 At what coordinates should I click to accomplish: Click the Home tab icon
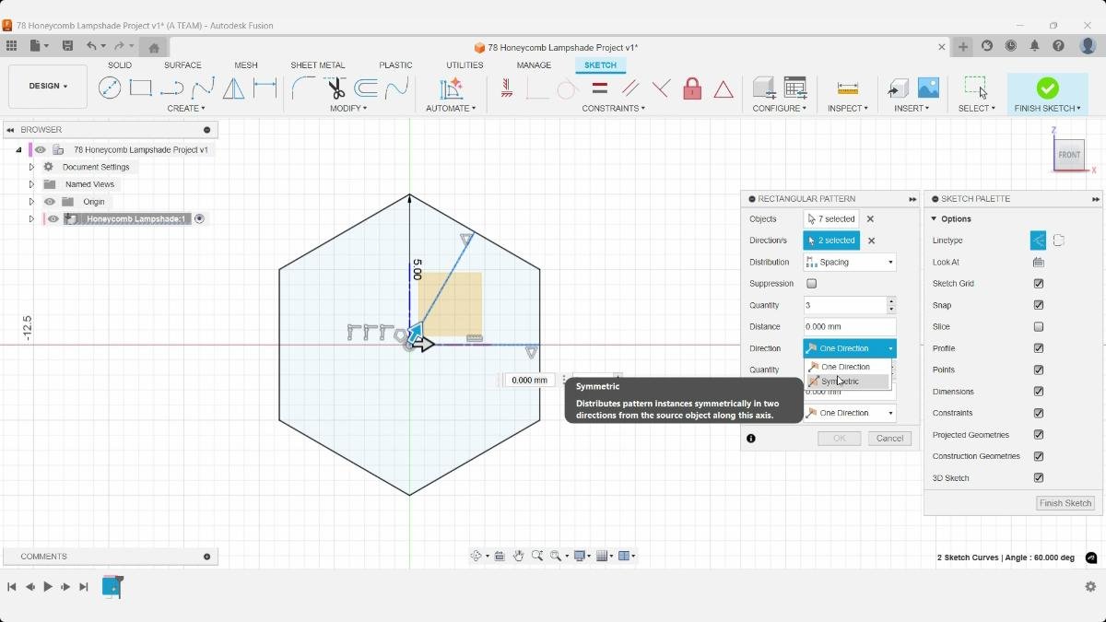154,48
